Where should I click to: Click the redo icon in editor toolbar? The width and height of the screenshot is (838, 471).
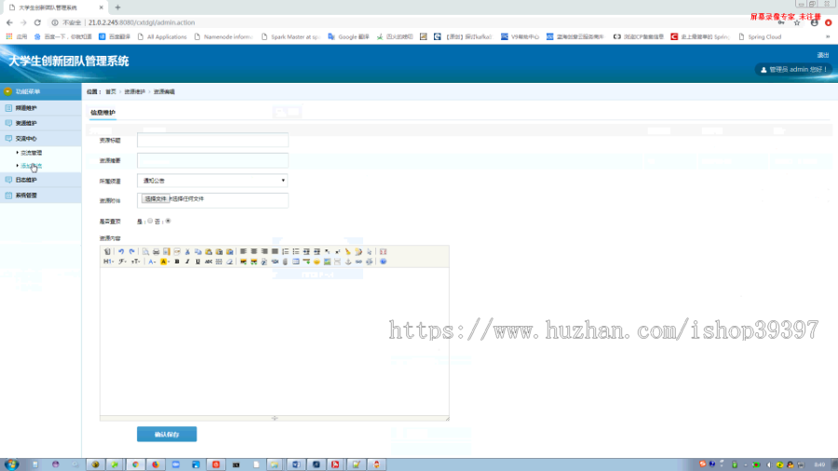(x=131, y=251)
